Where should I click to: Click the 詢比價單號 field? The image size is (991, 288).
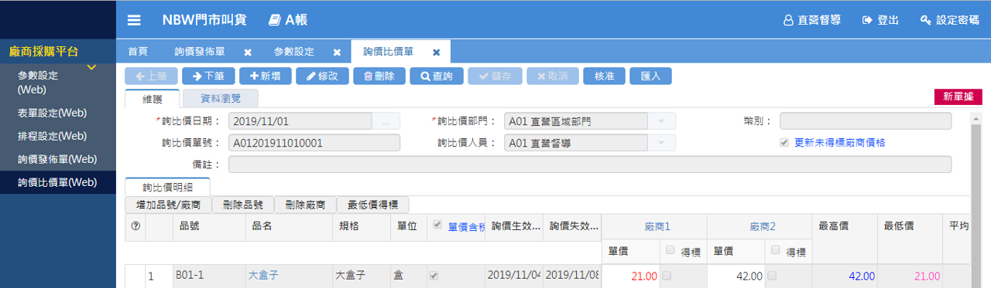pos(314,143)
